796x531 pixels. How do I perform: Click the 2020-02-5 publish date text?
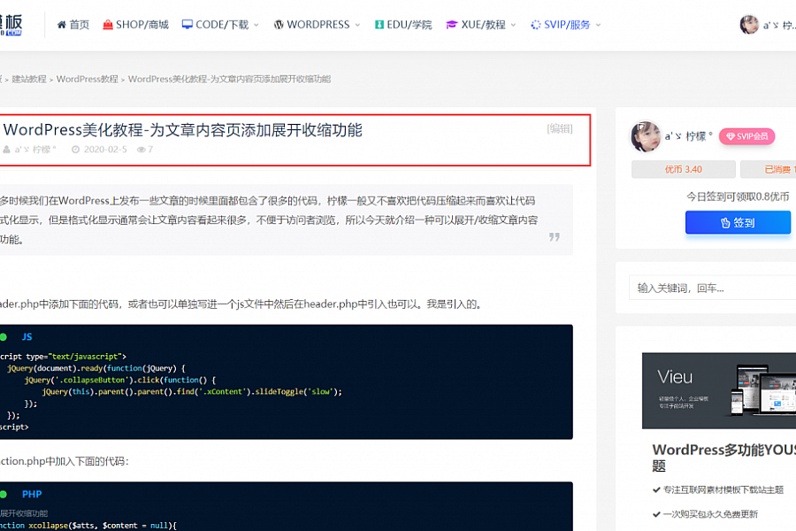[105, 150]
